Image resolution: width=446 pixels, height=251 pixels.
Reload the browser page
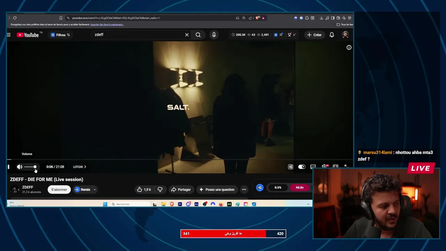coord(15,18)
